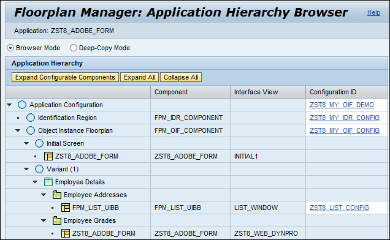Click the Application Configuration circle icon
390x240 pixels.
22,105
